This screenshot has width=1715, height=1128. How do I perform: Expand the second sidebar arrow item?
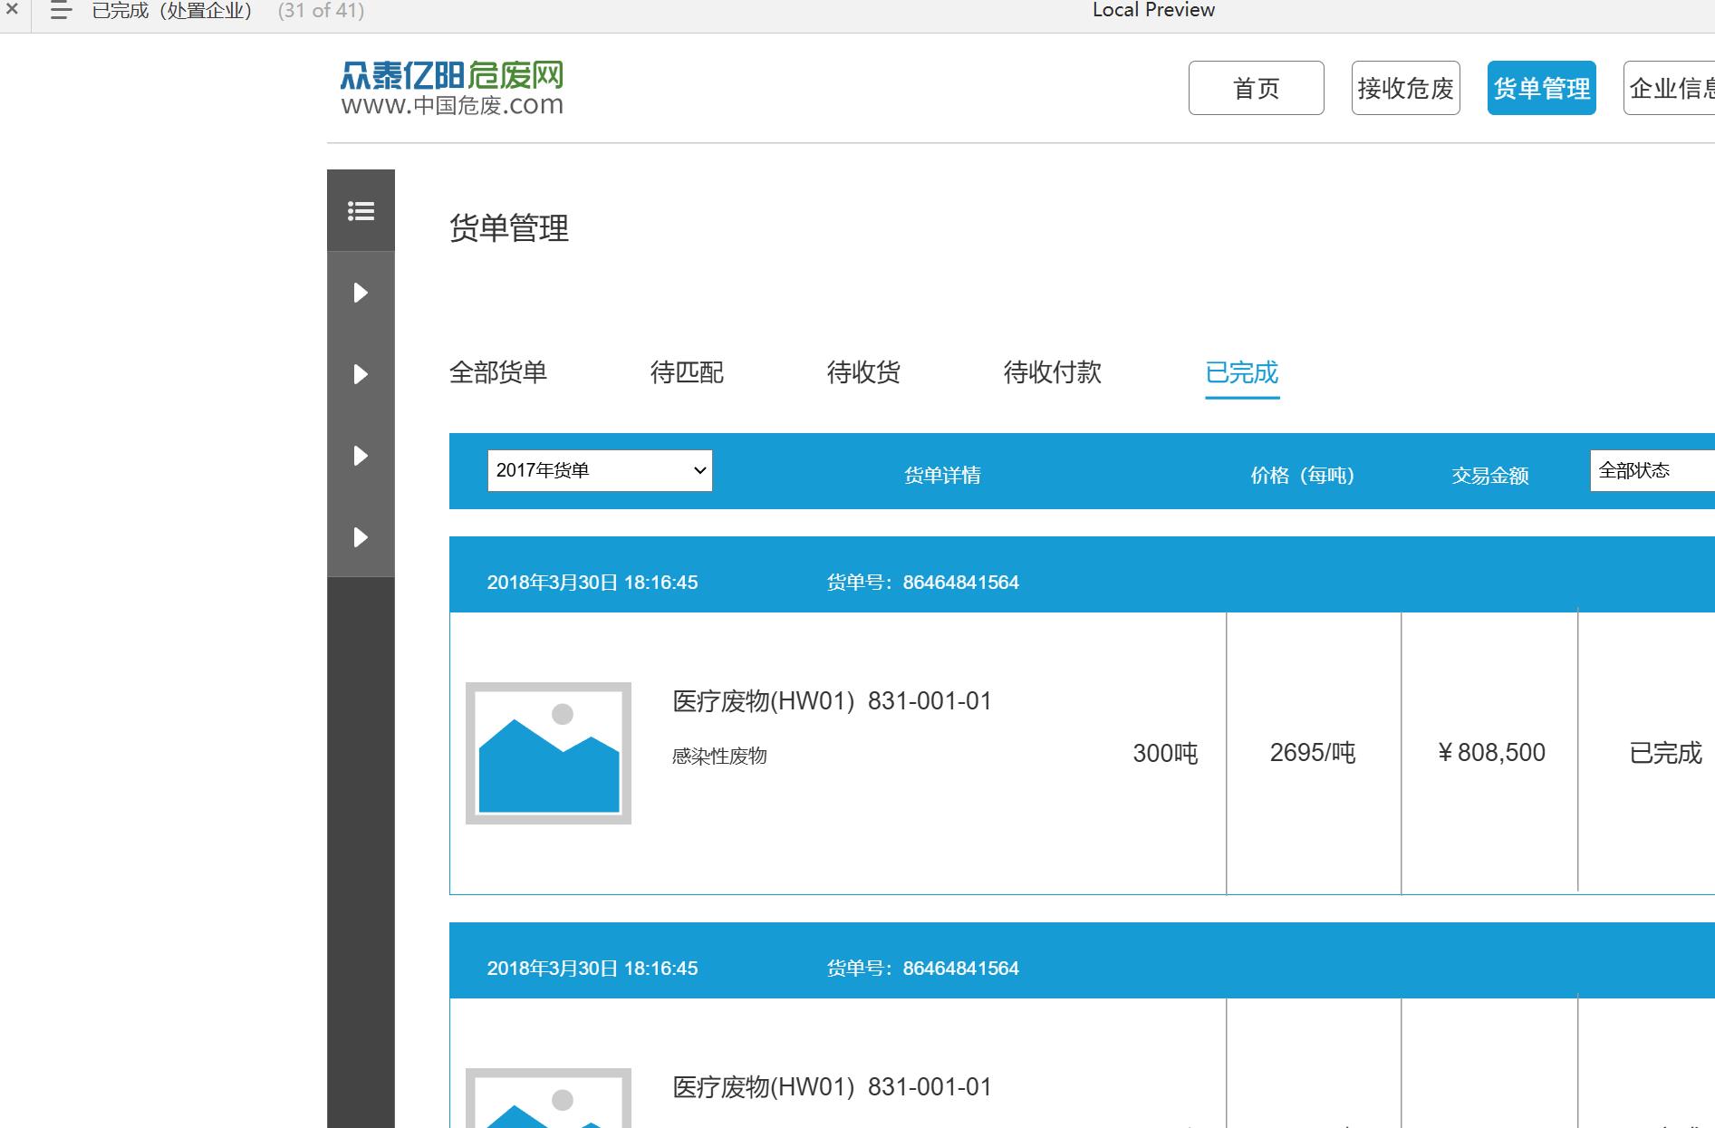click(361, 374)
